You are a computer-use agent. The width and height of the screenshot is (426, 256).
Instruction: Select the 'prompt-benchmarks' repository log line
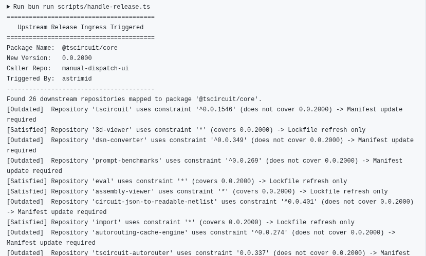205,166
